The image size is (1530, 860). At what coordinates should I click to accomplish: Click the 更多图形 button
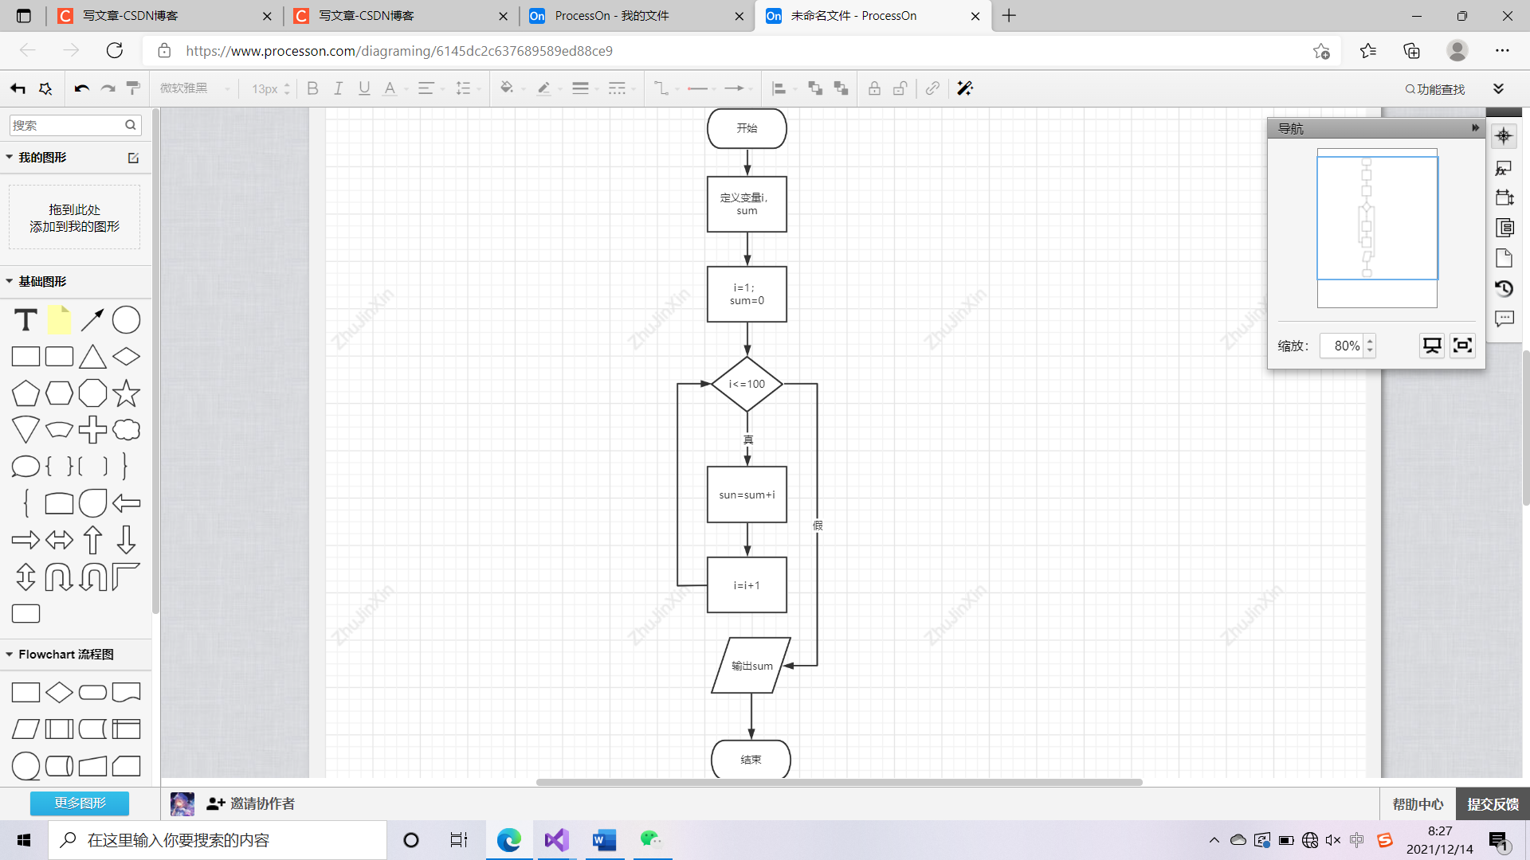tap(80, 803)
